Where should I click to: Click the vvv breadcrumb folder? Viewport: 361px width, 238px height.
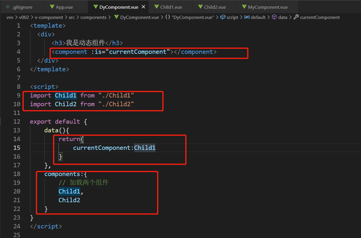coord(10,17)
